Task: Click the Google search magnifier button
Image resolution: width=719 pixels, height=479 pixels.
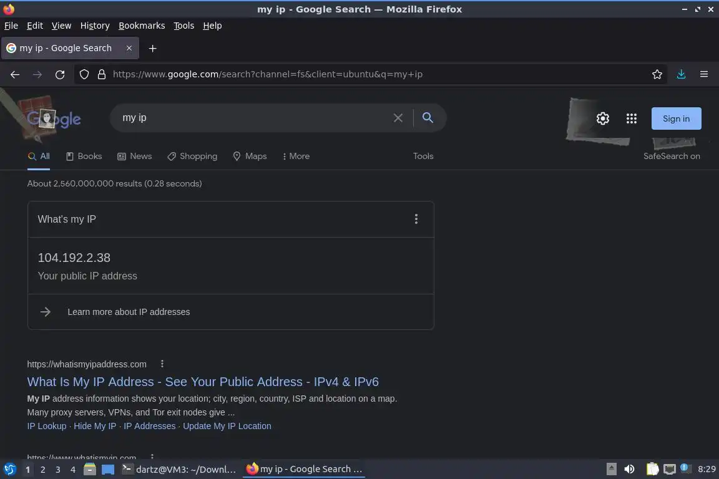Action: (428, 118)
